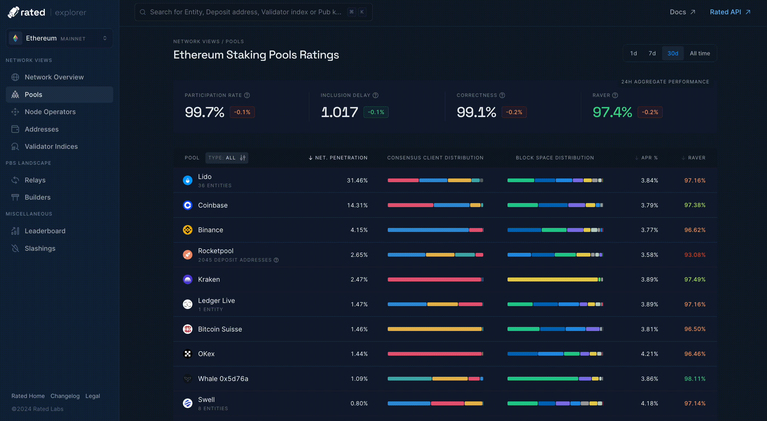The width and height of the screenshot is (767, 421).
Task: Click the Builders sidebar icon
Action: click(15, 197)
